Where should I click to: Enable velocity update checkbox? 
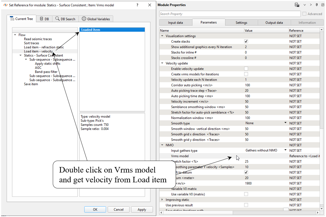coord(246,69)
